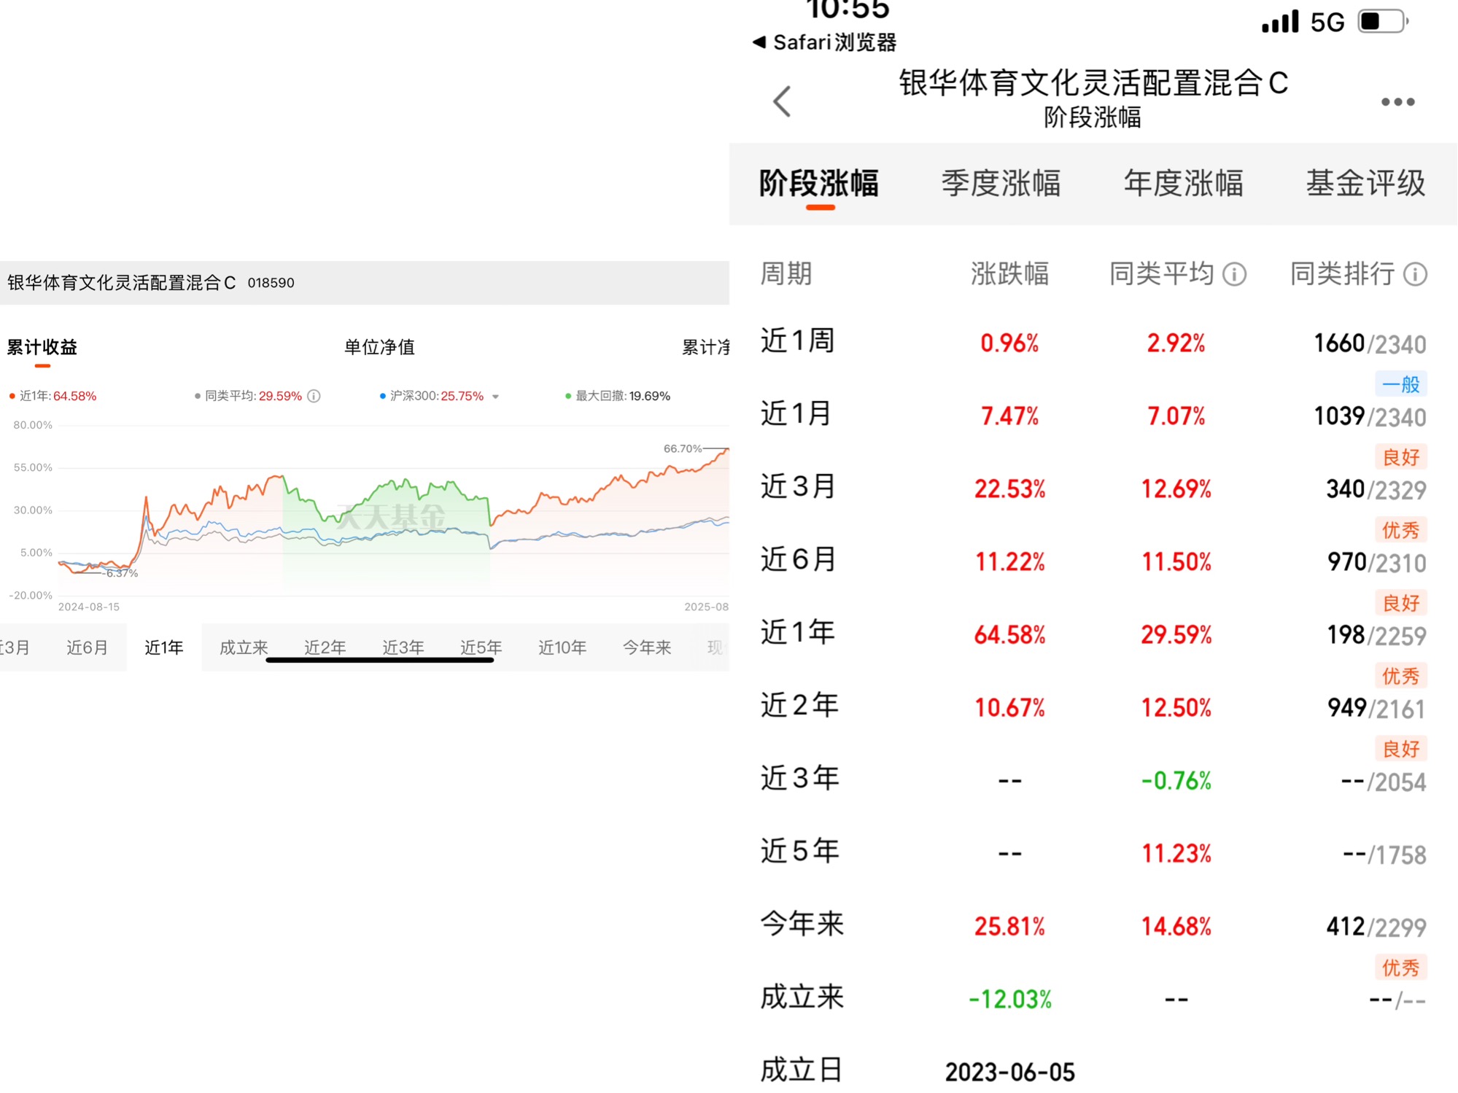
Task: Click the 涨跌幅 column header
Action: [1009, 274]
